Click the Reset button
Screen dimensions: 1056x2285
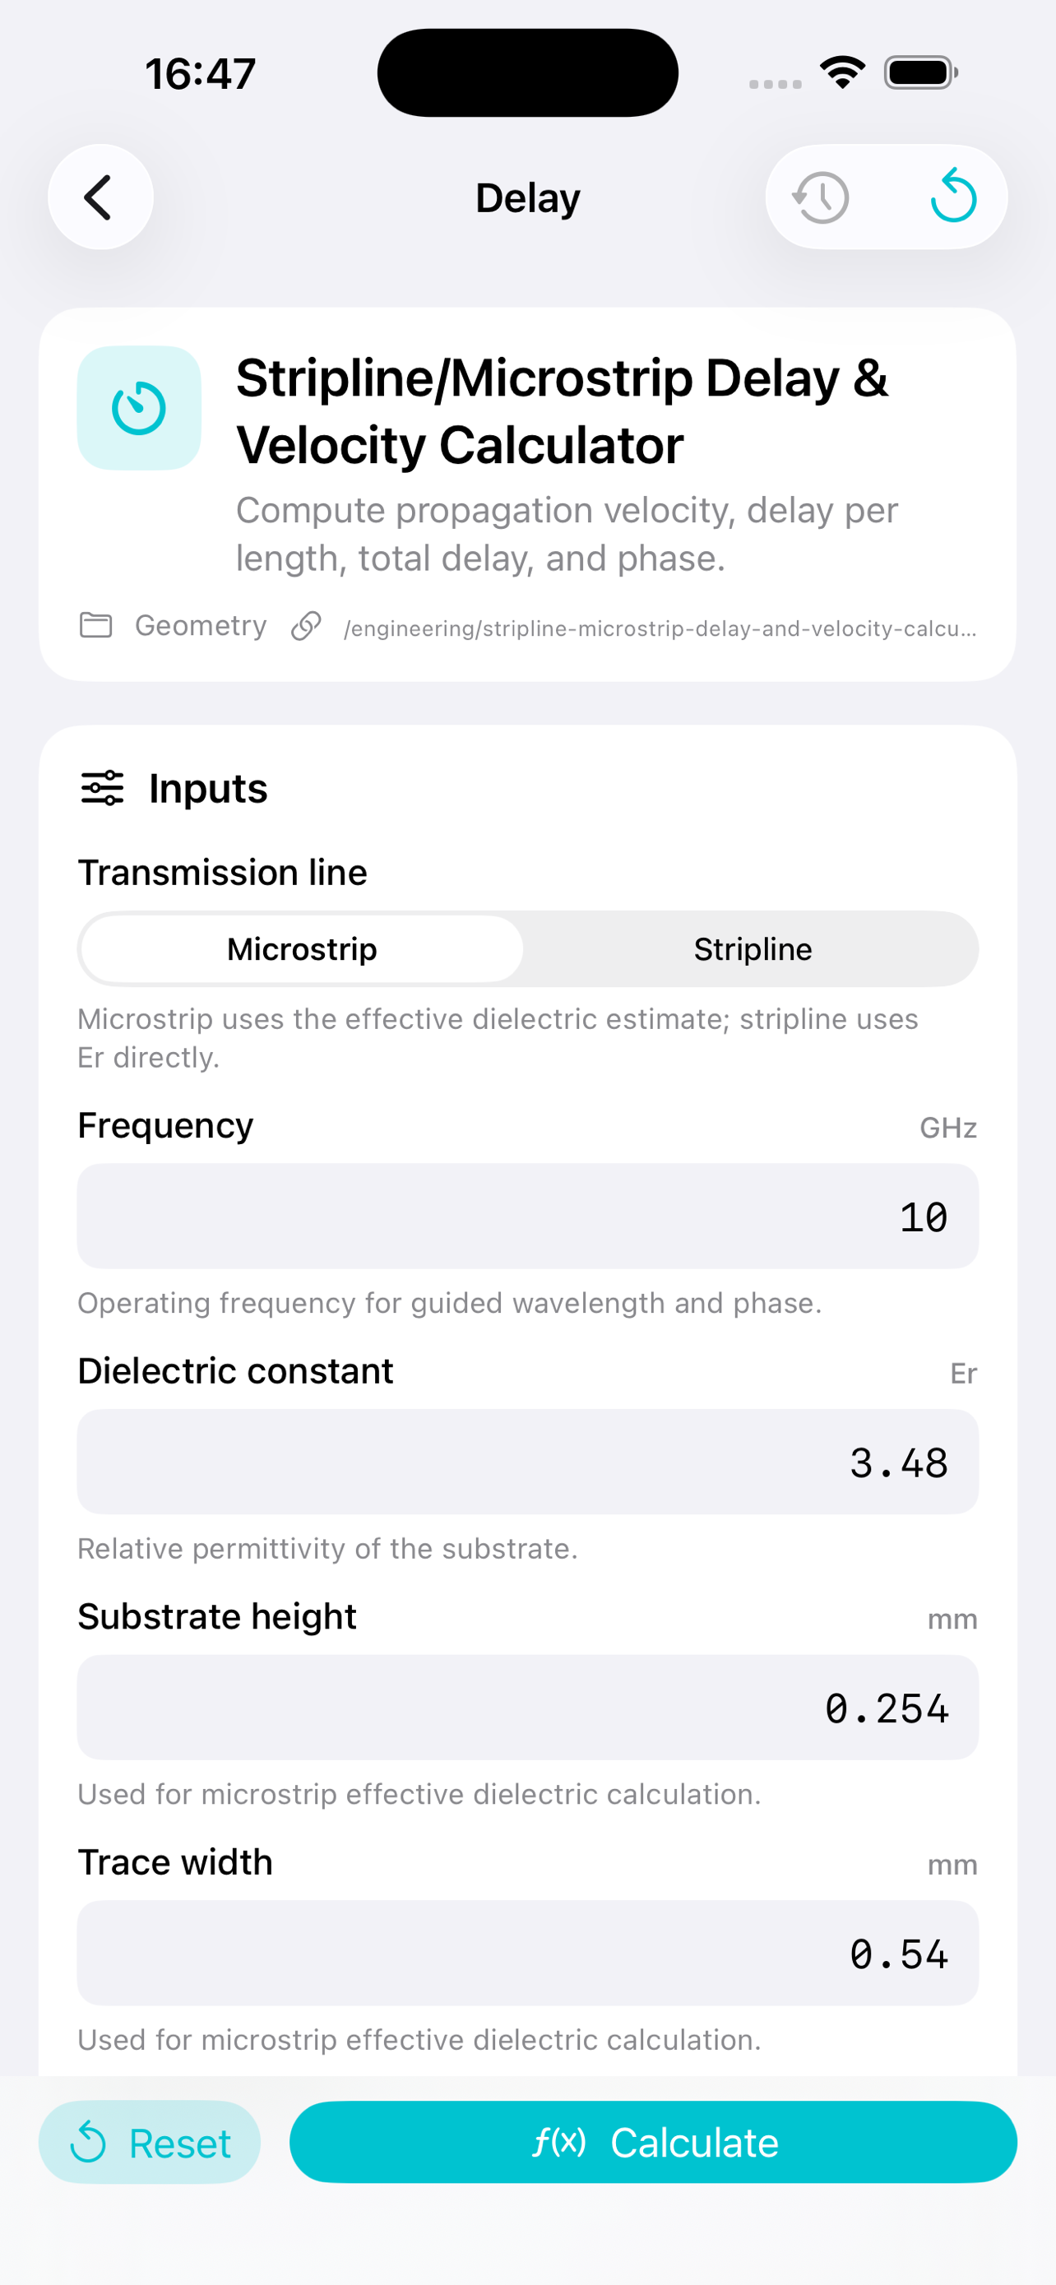(150, 2142)
